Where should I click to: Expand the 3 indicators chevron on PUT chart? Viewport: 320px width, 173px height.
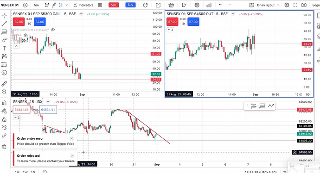click(x=170, y=30)
